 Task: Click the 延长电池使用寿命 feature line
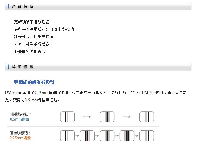(30, 52)
